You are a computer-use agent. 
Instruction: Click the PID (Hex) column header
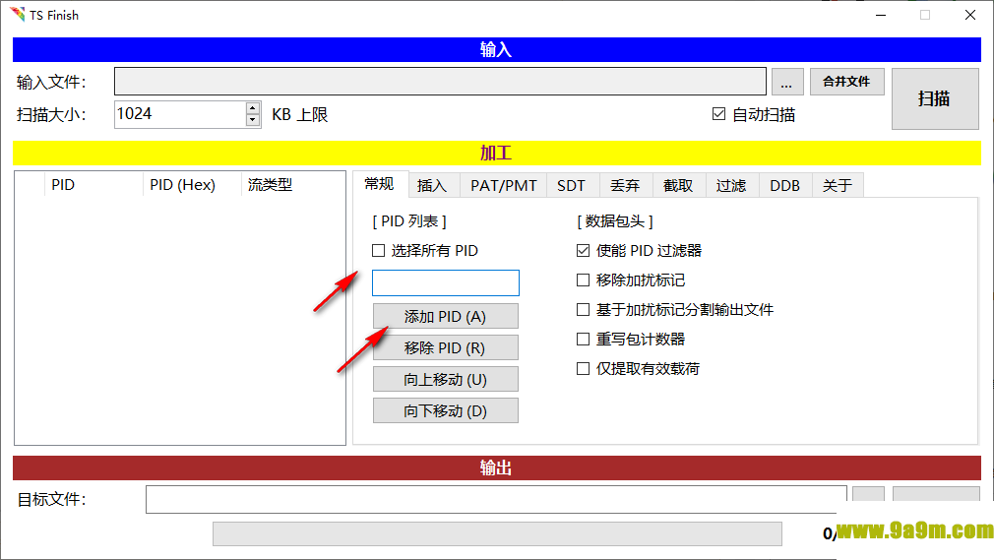click(192, 185)
